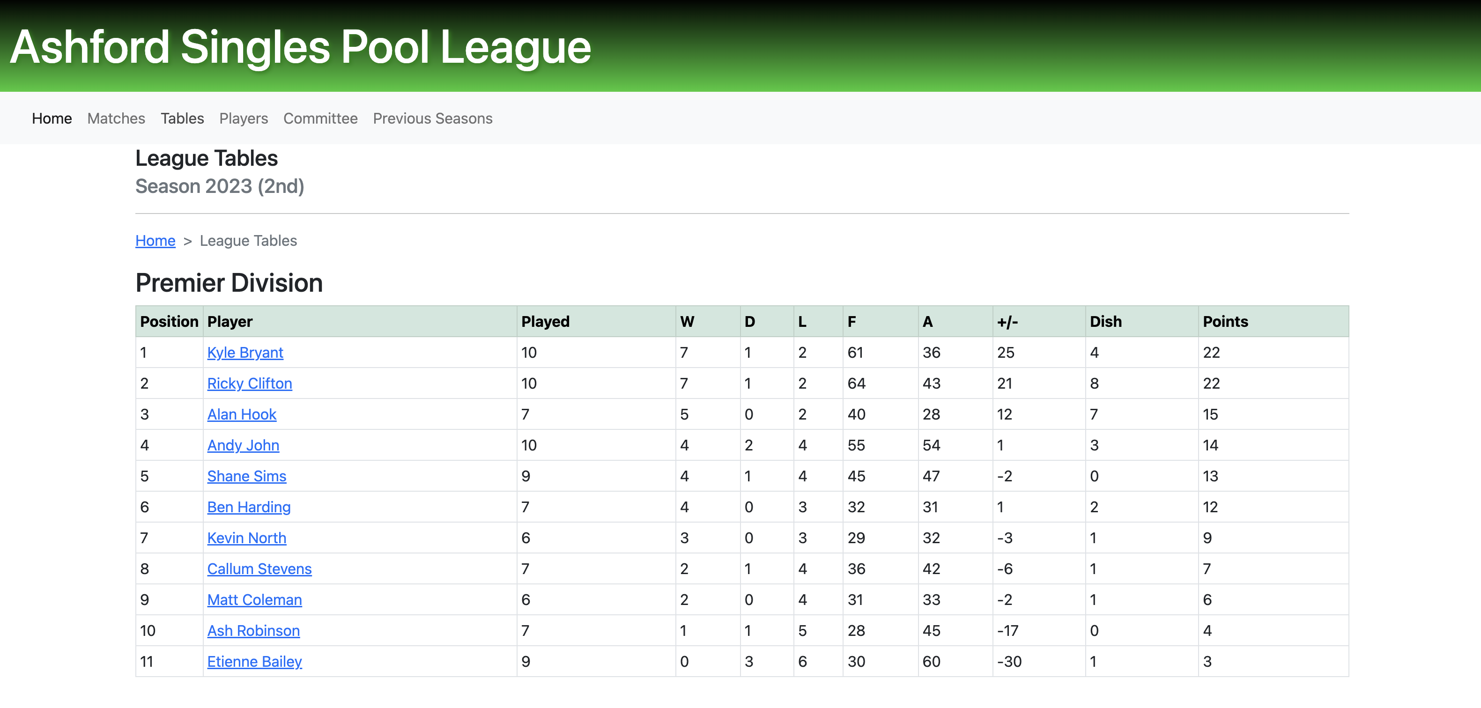
Task: Open the Tables navigation tab
Action: [x=182, y=118]
